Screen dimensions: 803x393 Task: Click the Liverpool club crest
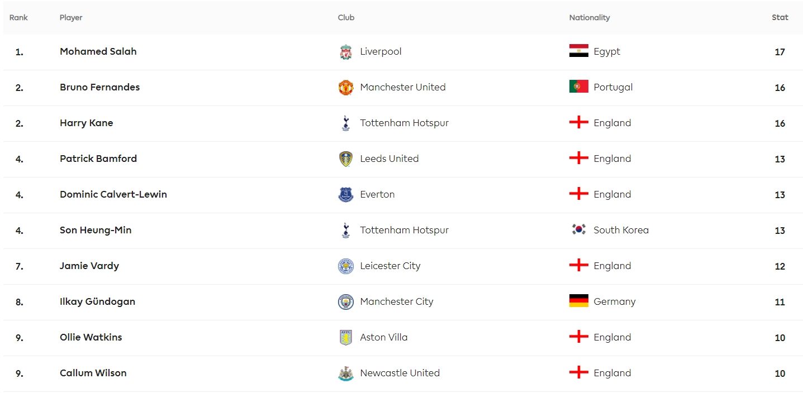346,52
